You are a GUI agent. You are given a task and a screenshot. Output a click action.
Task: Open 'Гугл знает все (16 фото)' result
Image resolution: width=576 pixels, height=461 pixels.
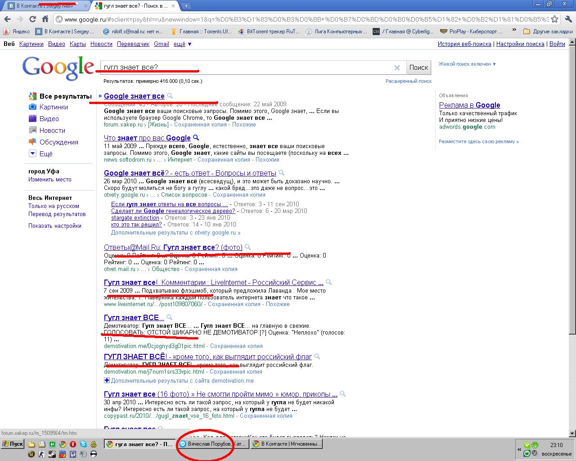(x=220, y=394)
